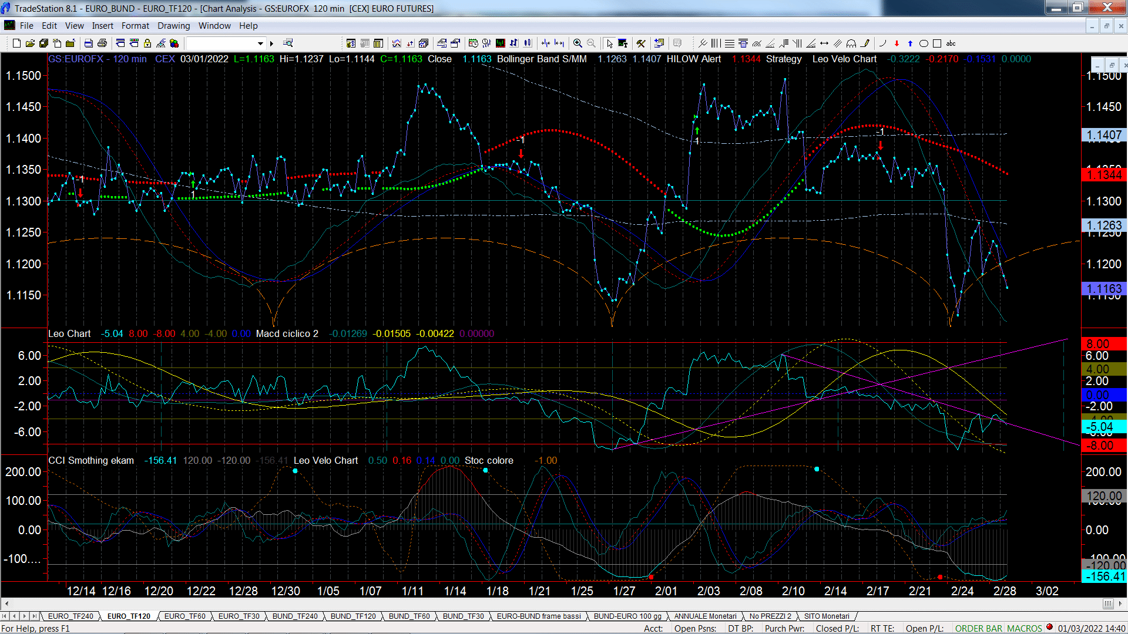The image size is (1128, 634).
Task: Click the scrollbar right arrow
Action: 1122,603
